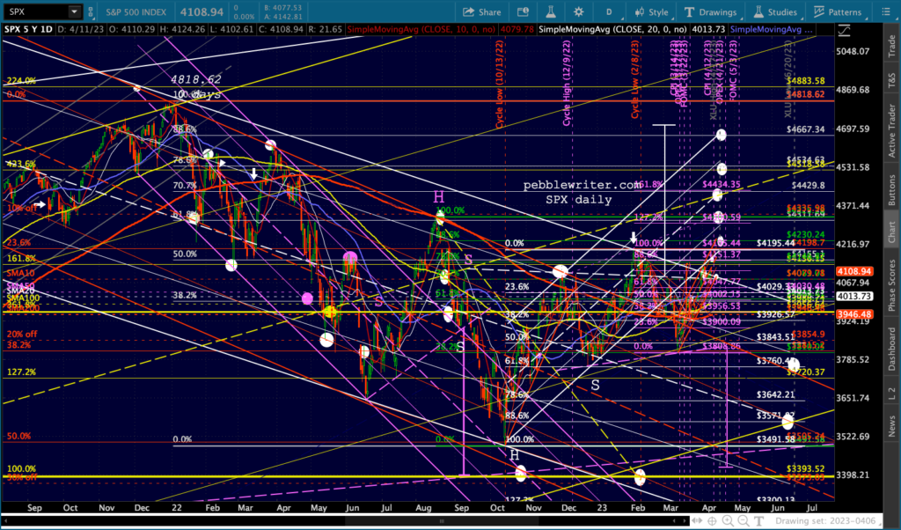901x530 pixels.
Task: Open the list options icon at top right
Action: (x=886, y=11)
